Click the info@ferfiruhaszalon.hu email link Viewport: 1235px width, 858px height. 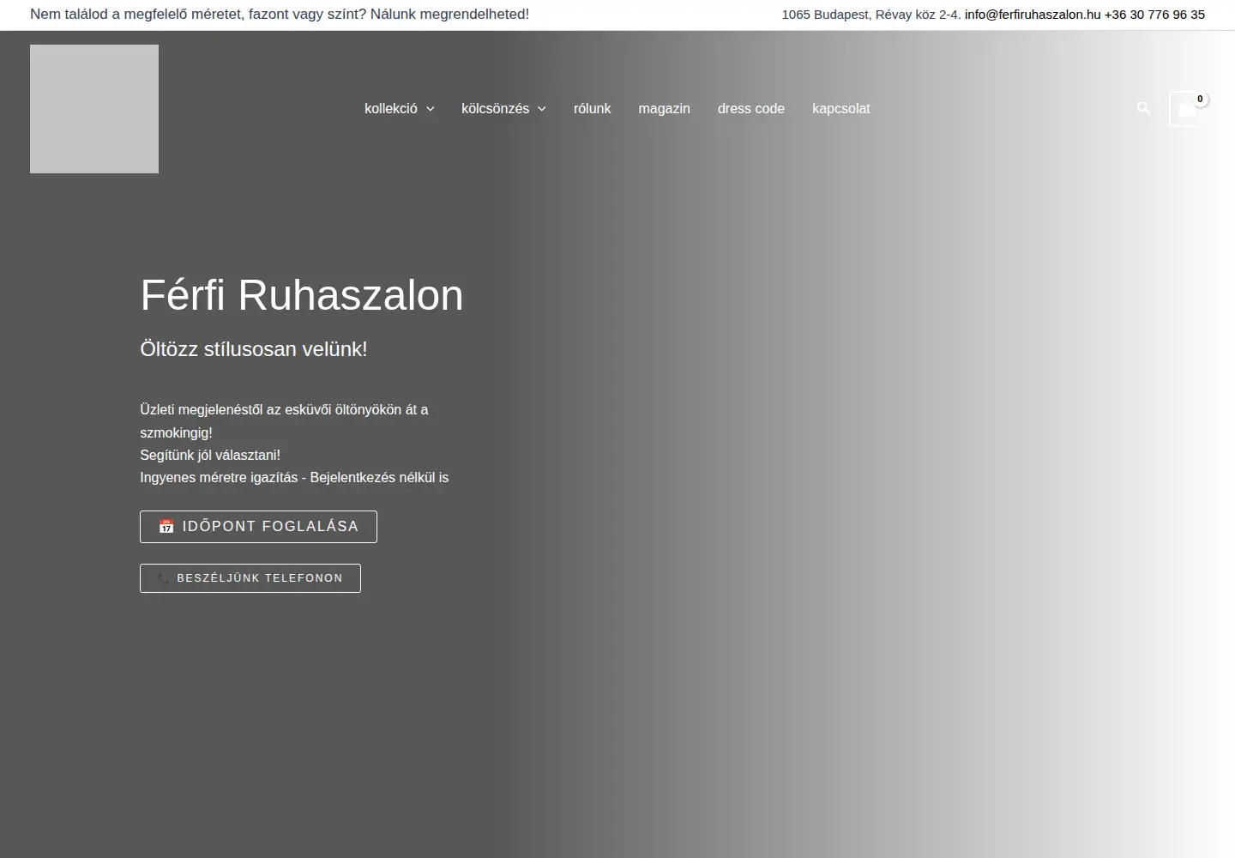tap(1033, 15)
